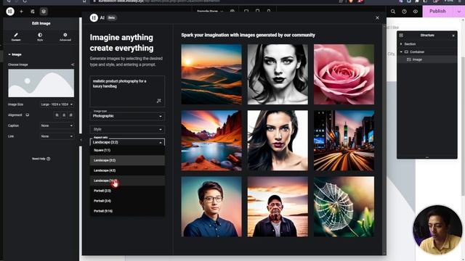
Task: Click the Beta badge next to AI
Action: [111, 17]
